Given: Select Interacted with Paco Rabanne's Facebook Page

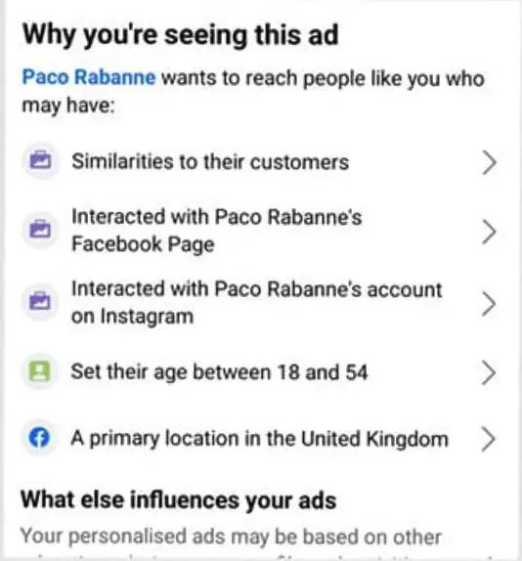Looking at the screenshot, I should pos(217,231).
